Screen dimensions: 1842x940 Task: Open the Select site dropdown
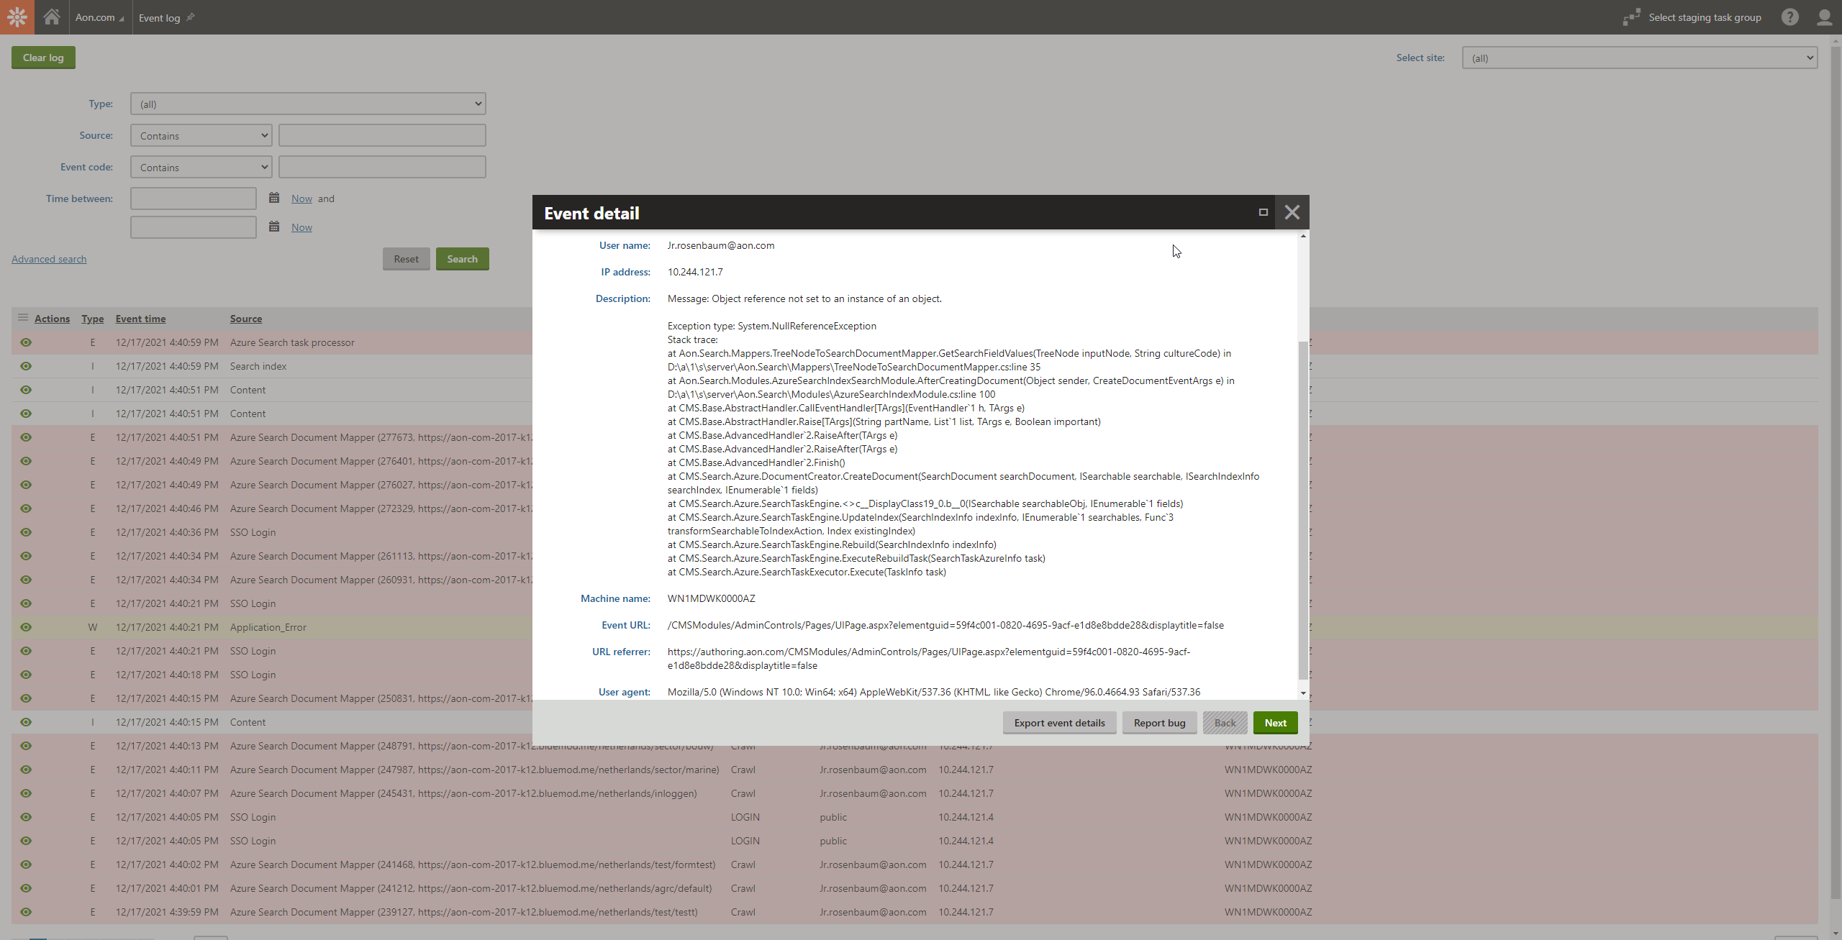coord(1639,58)
